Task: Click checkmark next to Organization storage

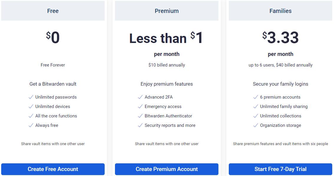Action: click(256, 125)
